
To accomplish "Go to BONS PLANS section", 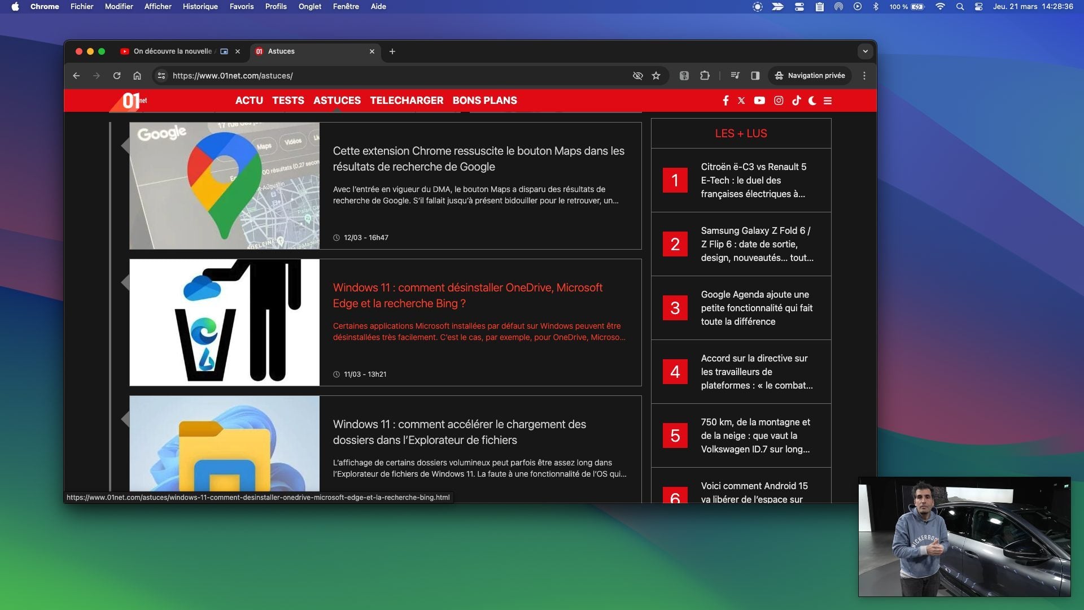I will (484, 101).
